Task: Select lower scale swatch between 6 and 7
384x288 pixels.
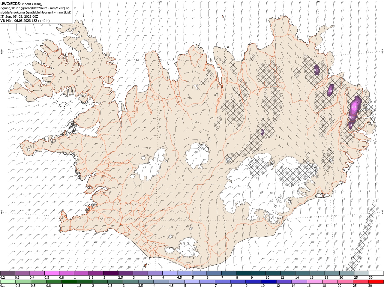Action: point(207,282)
